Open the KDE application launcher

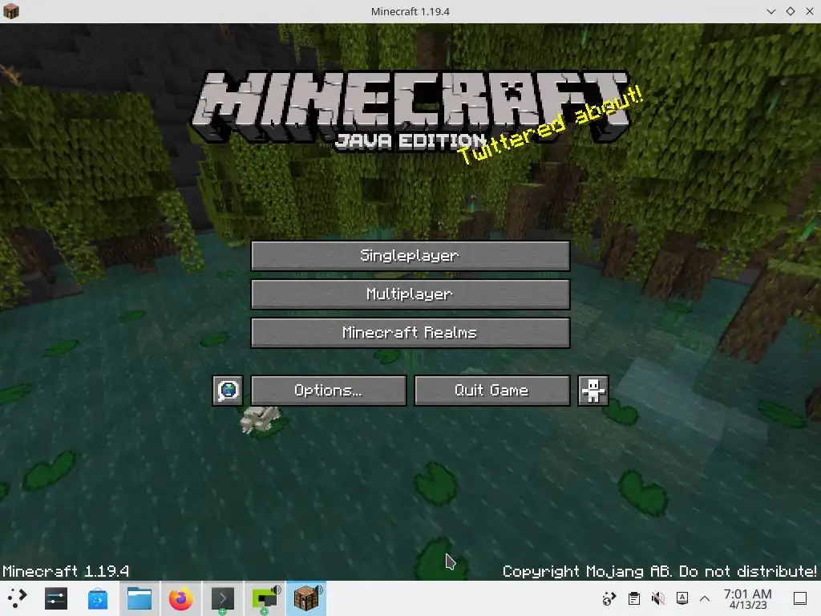pos(17,598)
